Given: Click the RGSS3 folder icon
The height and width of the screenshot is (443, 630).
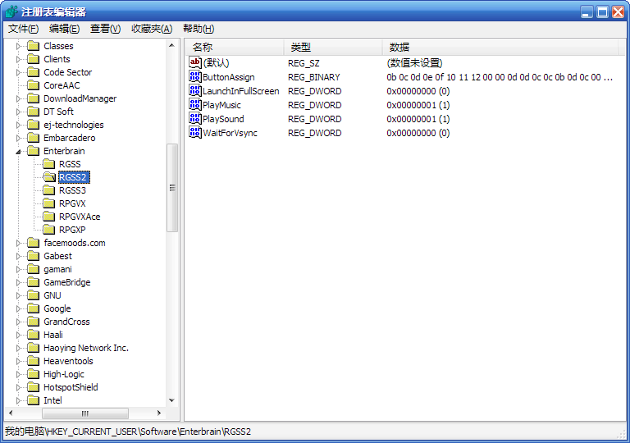Looking at the screenshot, I should [x=48, y=190].
